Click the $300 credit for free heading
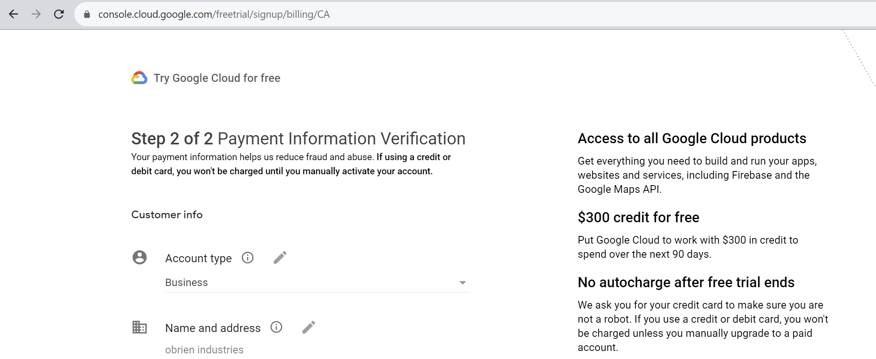The image size is (876, 359). click(x=639, y=217)
